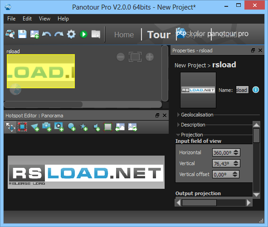The width and height of the screenshot is (268, 227).
Task: Switch to the Tour tab
Action: tap(159, 35)
